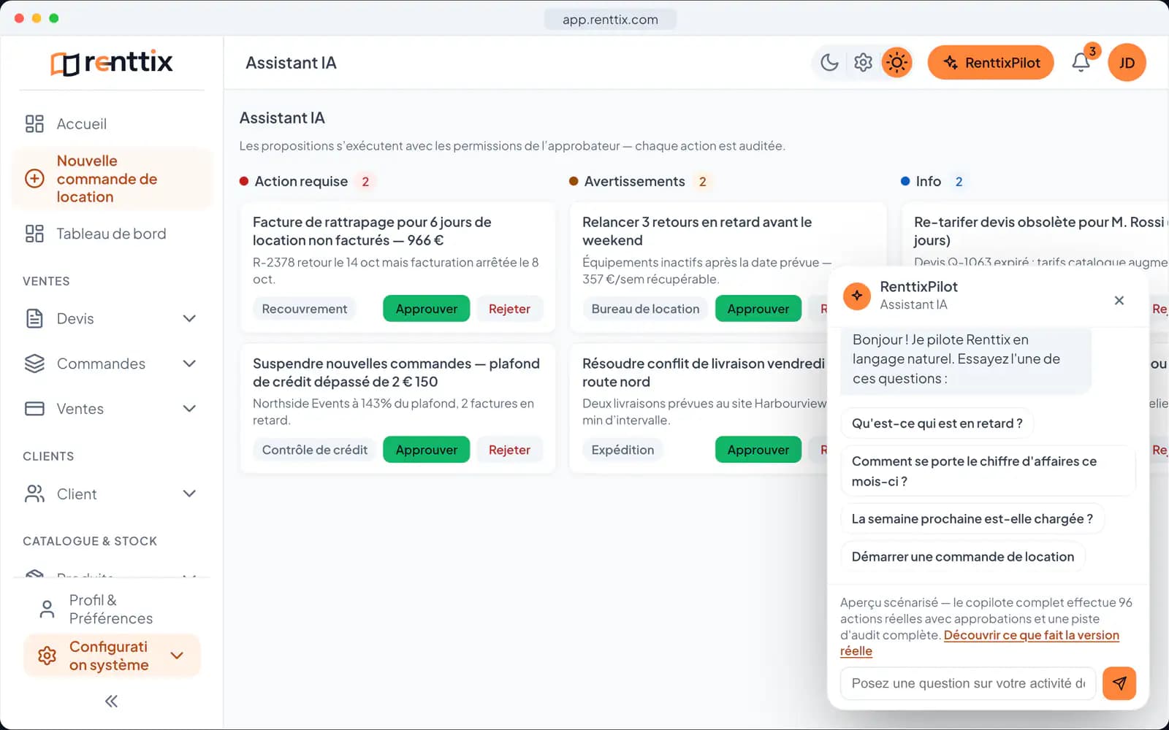
Task: Close the RenttixPilot chat panel
Action: coord(1119,301)
